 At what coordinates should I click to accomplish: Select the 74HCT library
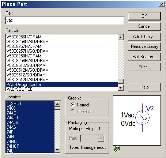pyautogui.click(x=30, y=146)
